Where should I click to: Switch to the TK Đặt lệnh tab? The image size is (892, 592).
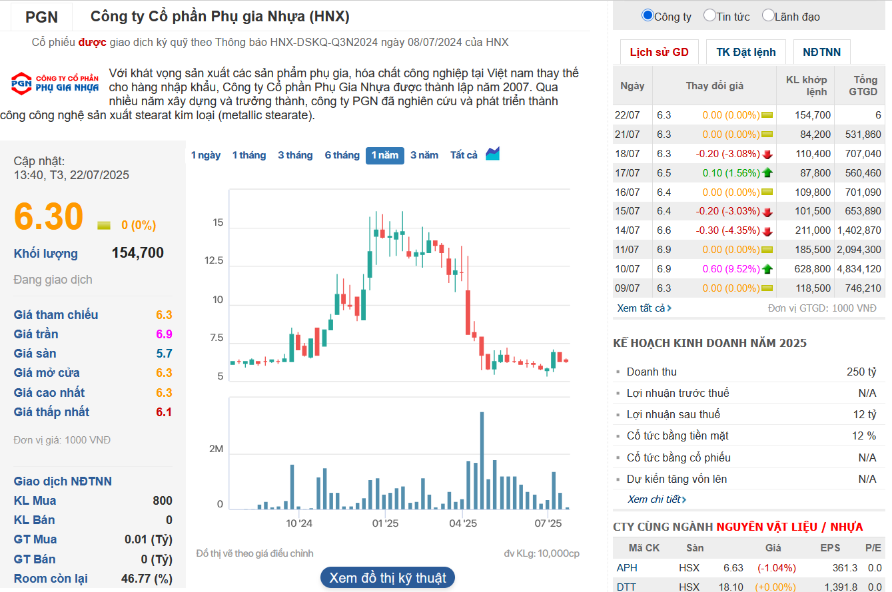pos(746,52)
